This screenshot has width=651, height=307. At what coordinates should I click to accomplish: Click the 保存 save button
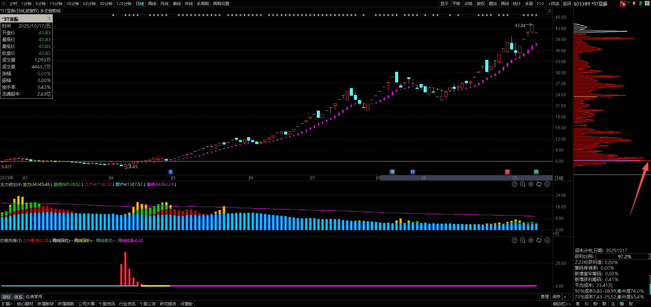[556, 297]
